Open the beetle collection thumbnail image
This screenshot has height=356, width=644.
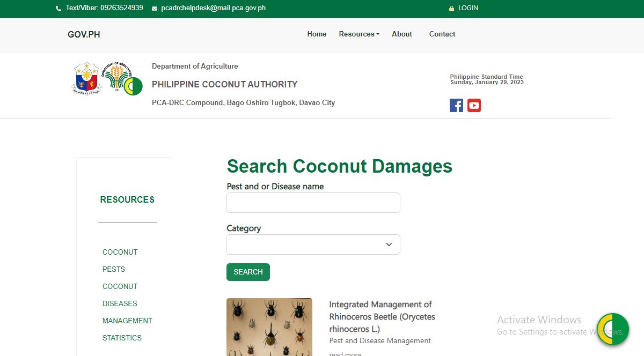pyautogui.click(x=269, y=327)
